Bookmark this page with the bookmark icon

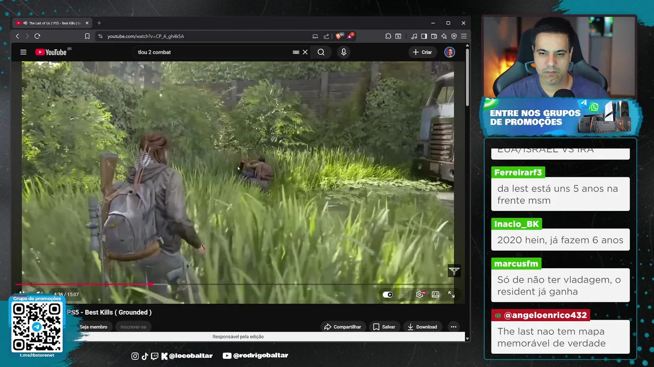(x=87, y=36)
